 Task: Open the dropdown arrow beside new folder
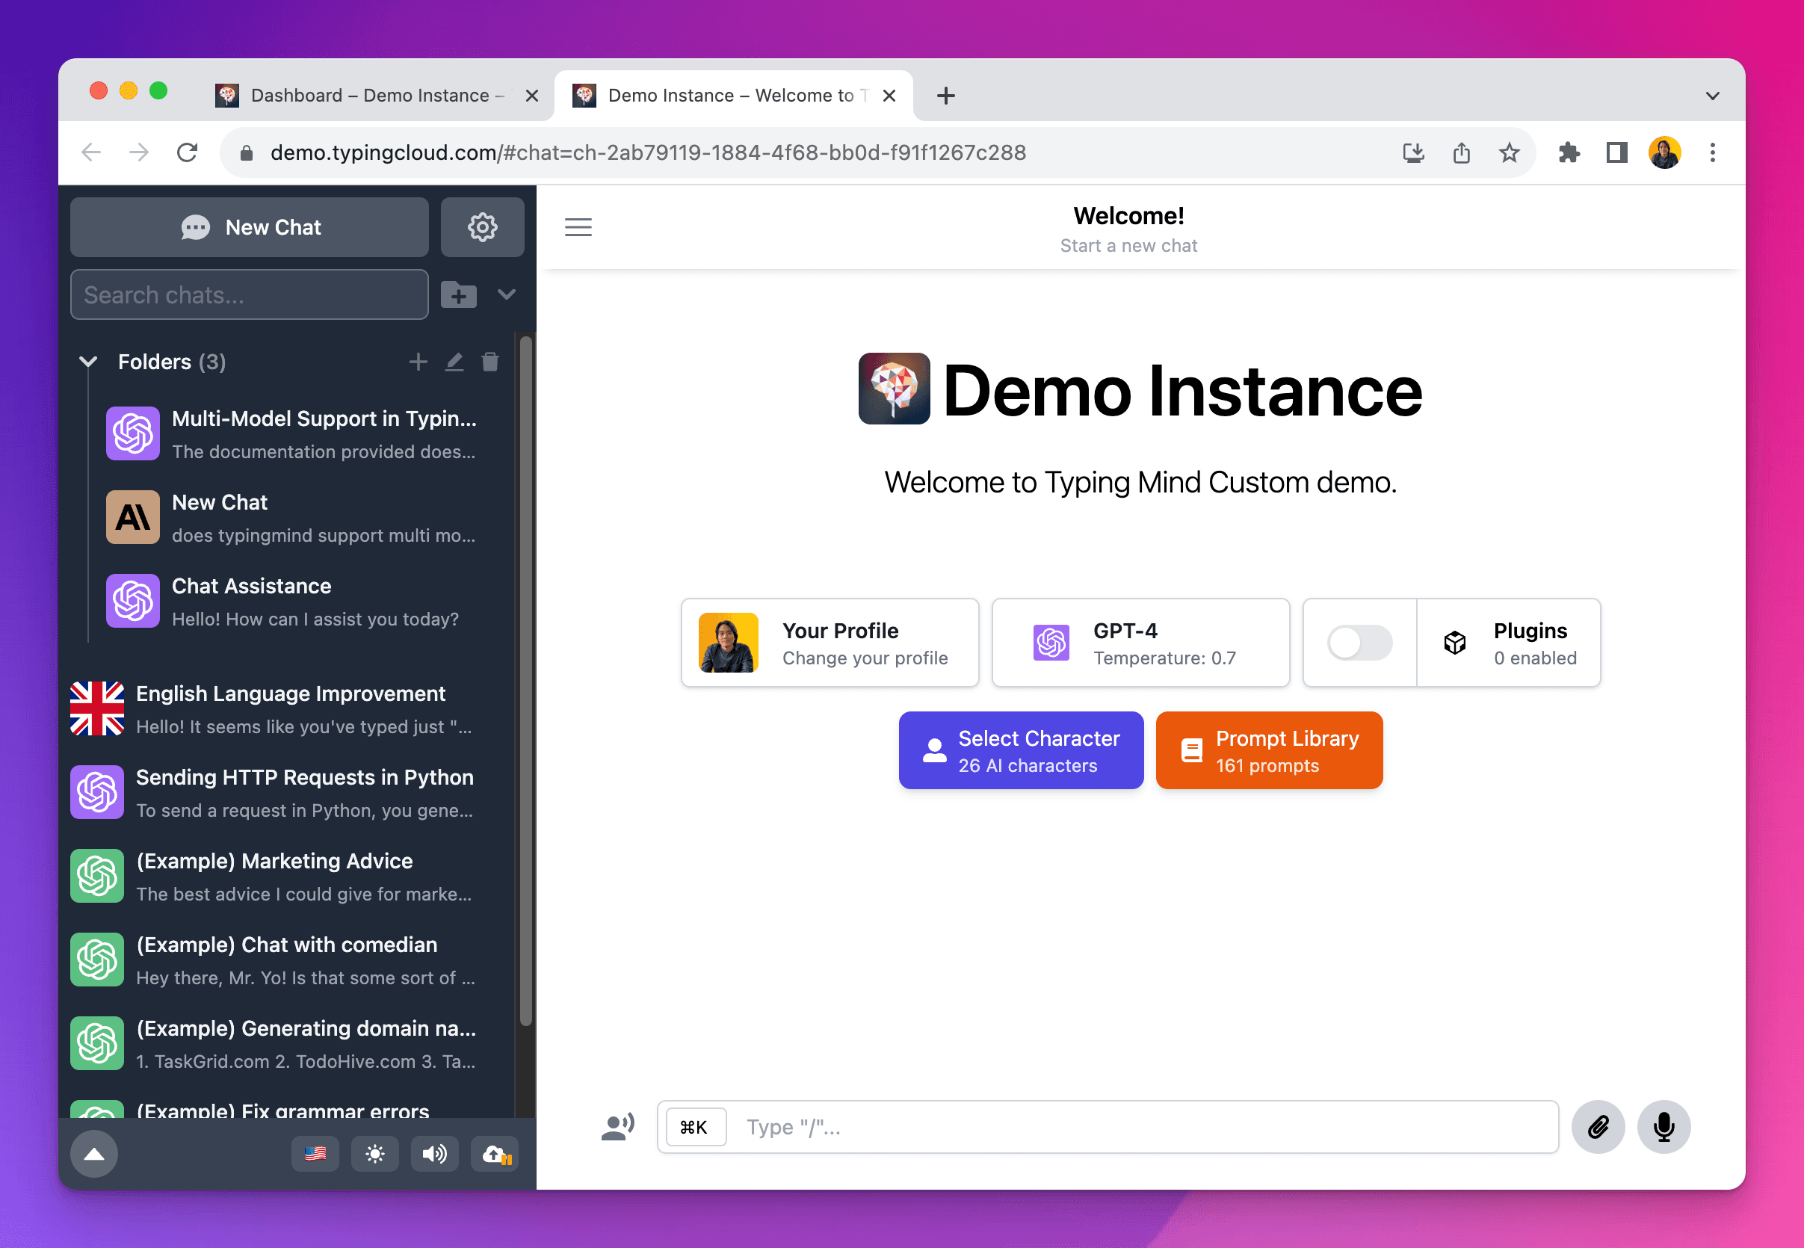pyautogui.click(x=507, y=294)
